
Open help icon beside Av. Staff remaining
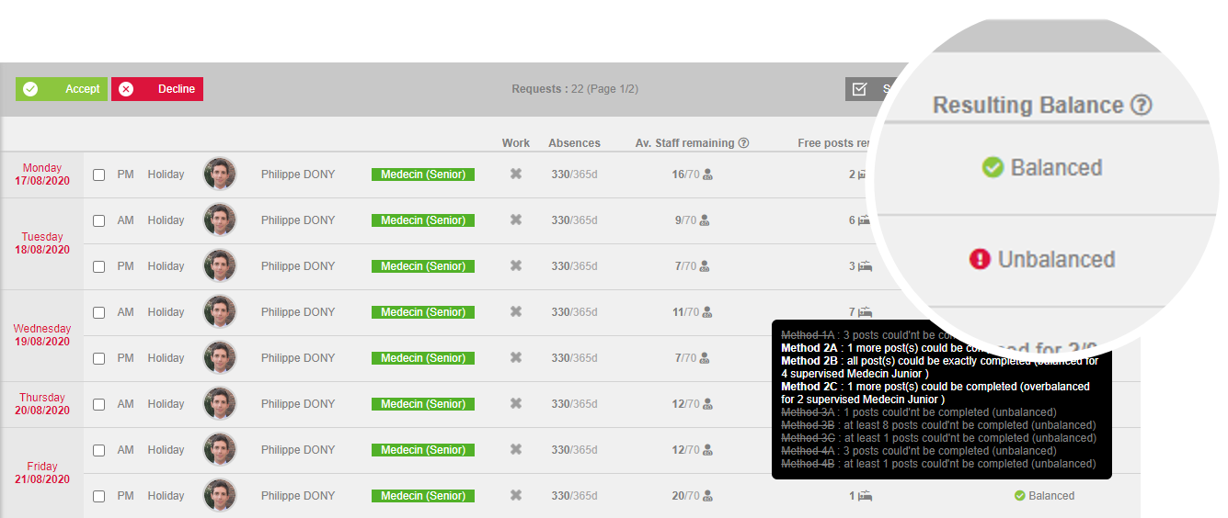(x=743, y=143)
